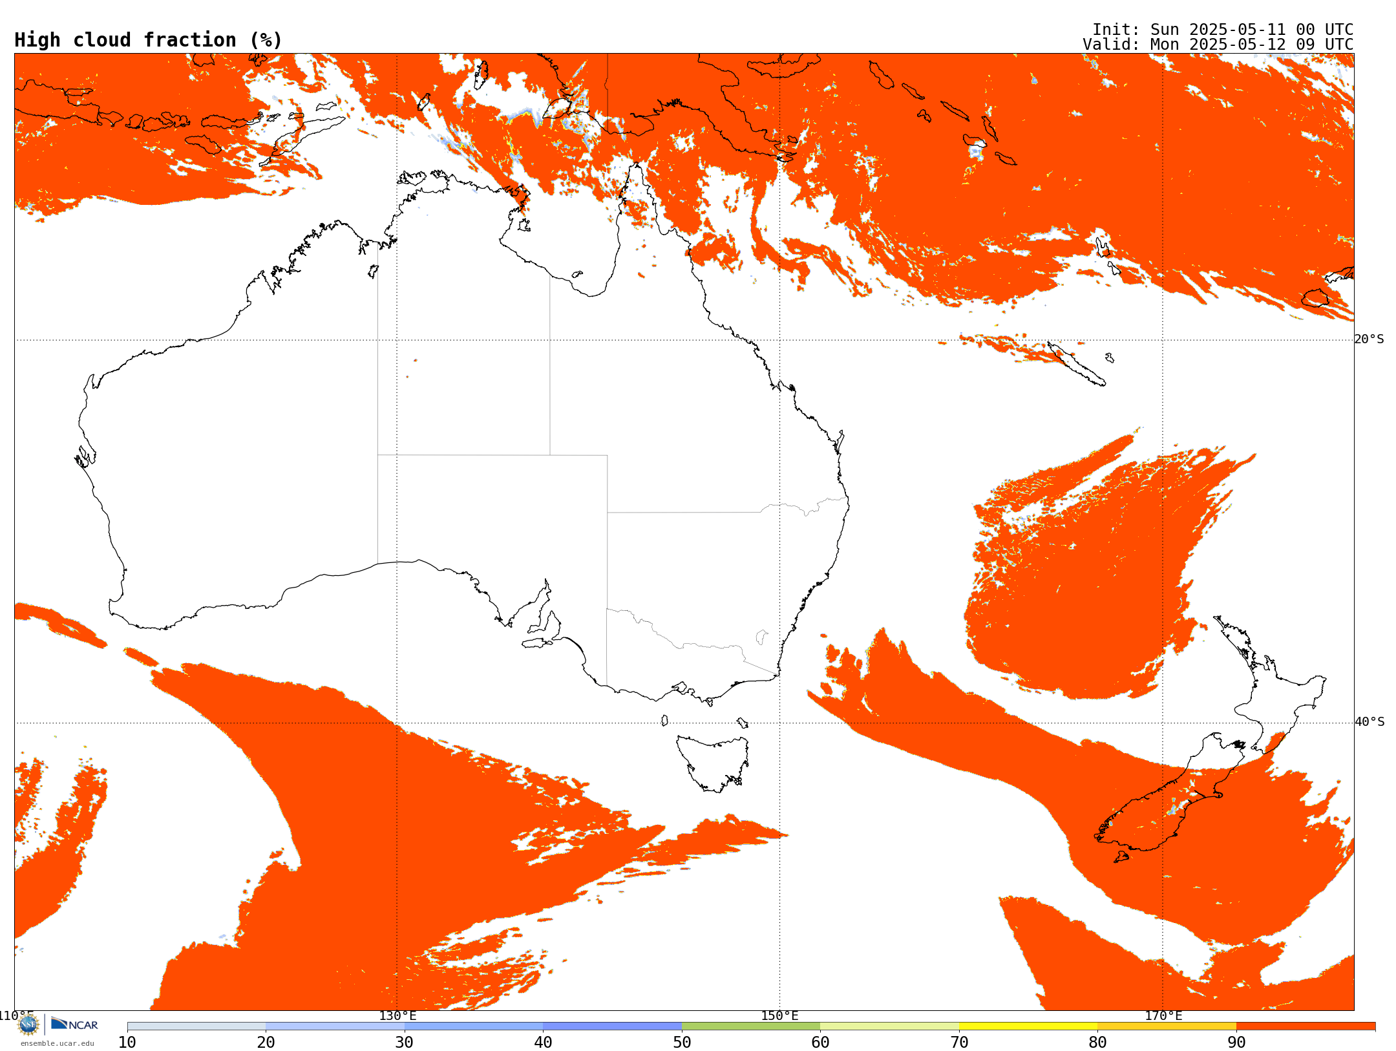
Task: Click the periwinkle 40-50 colorbar segment
Action: point(612,1026)
